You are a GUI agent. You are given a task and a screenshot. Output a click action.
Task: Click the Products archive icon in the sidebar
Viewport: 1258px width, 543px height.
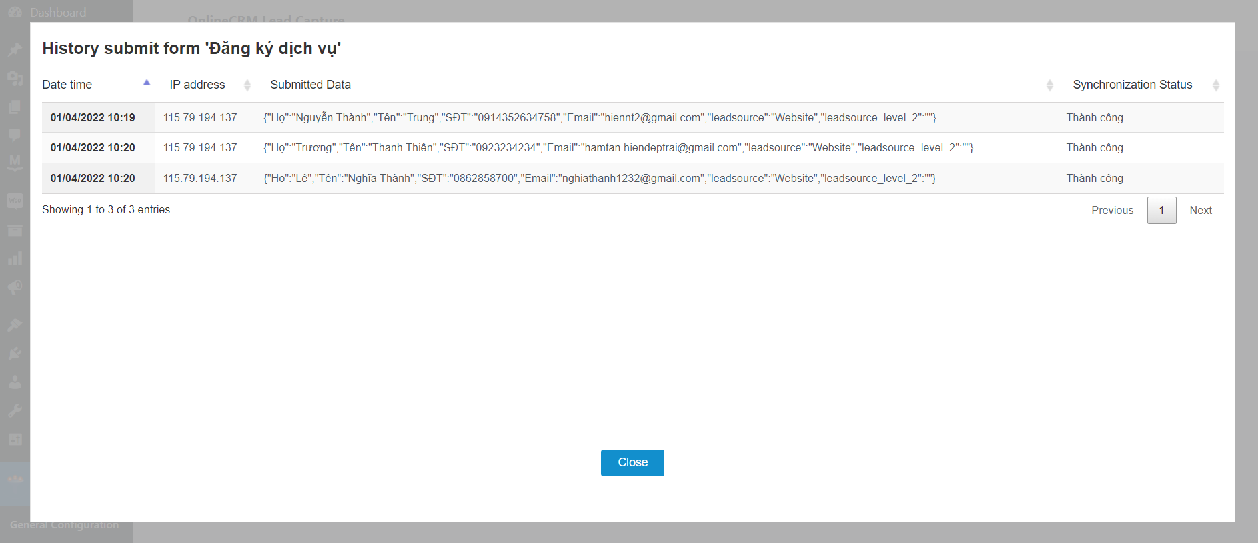coord(15,231)
